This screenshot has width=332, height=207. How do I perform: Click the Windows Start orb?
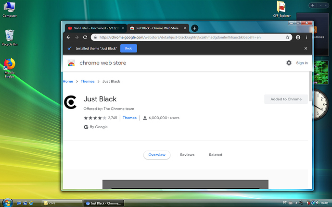(x=7, y=202)
